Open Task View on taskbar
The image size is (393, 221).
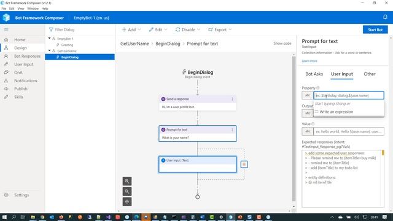(23, 217)
